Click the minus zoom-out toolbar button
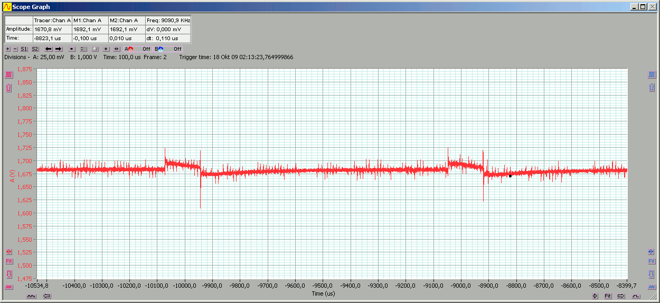 [x=15, y=49]
